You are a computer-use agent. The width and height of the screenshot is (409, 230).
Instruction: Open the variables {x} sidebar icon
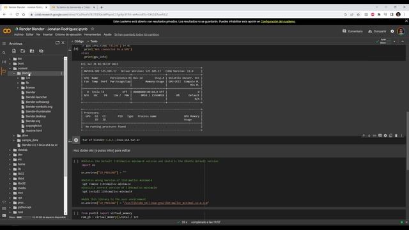tap(4, 62)
